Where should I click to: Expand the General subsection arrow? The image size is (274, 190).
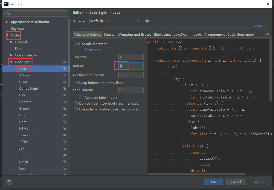point(11,42)
